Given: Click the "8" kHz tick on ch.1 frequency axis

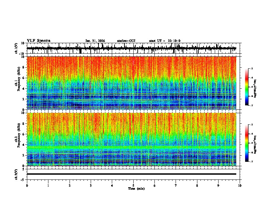Looking at the screenshot, I should point(24,67).
